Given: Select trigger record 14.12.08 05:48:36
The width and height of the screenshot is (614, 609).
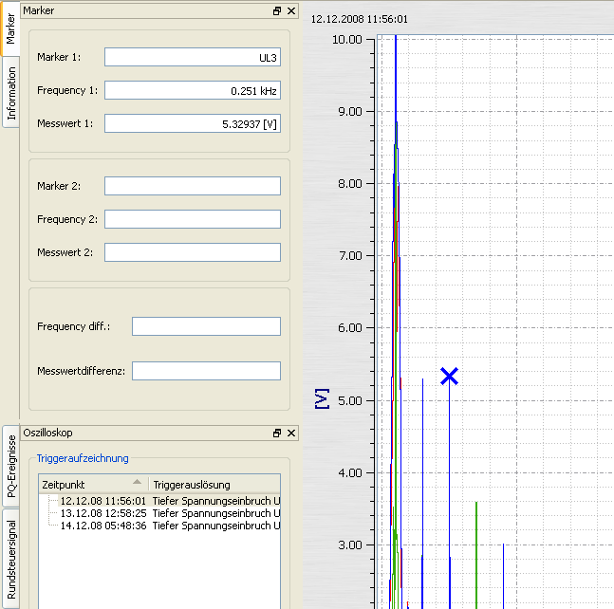Looking at the screenshot, I should (170, 526).
